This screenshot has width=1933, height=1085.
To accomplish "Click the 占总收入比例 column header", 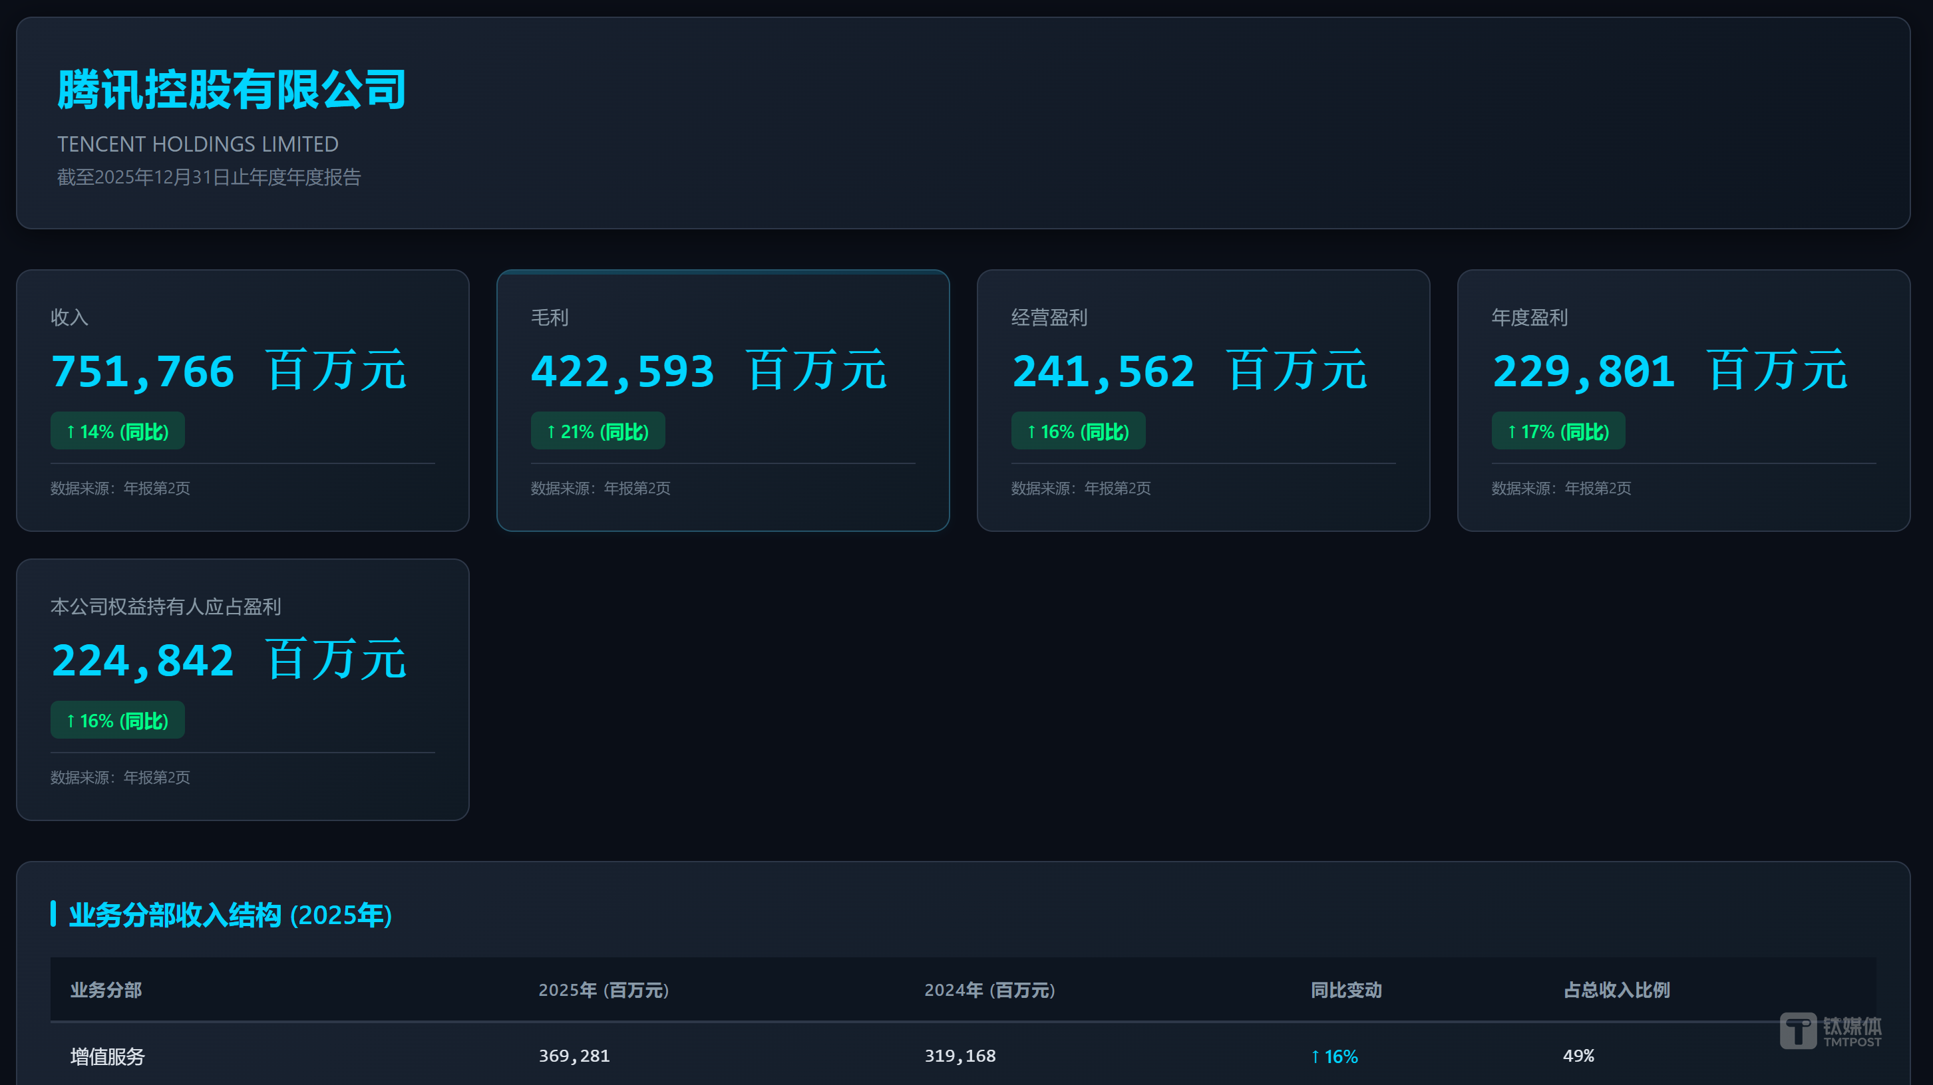I will (x=1616, y=991).
